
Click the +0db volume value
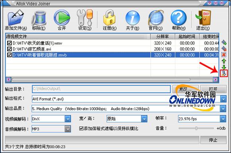(x=221, y=128)
